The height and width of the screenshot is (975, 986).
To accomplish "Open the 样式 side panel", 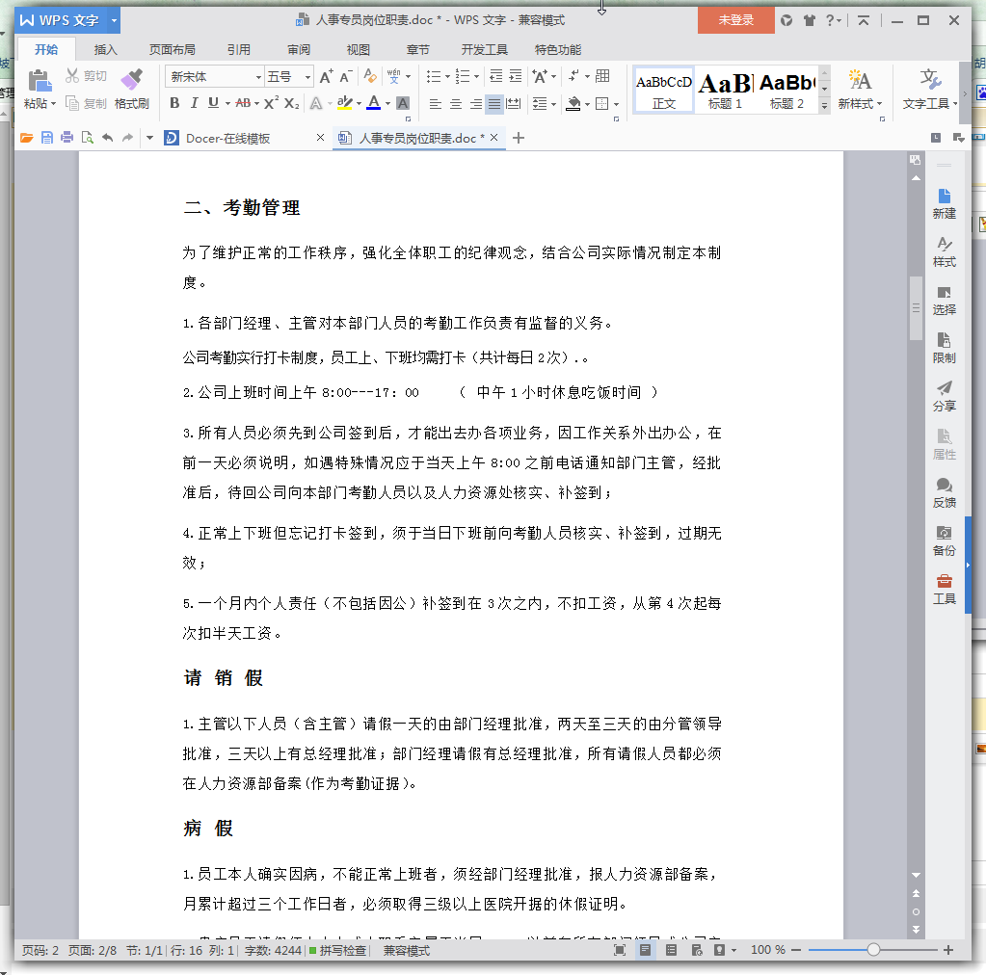I will pyautogui.click(x=944, y=251).
